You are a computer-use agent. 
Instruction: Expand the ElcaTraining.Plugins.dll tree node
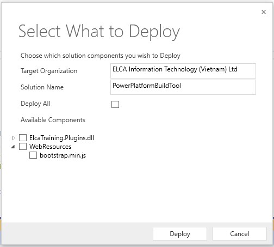(14, 138)
